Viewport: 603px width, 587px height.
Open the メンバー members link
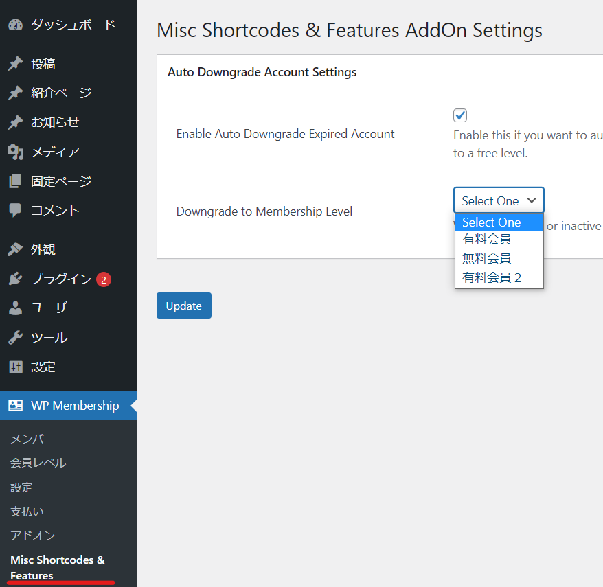32,439
